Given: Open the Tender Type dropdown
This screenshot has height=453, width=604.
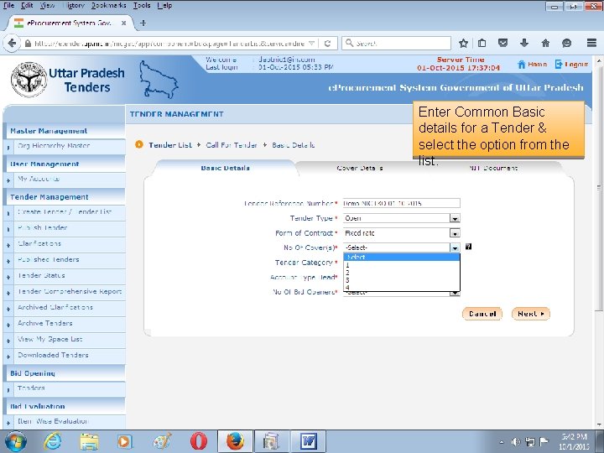Looking at the screenshot, I should (x=455, y=218).
